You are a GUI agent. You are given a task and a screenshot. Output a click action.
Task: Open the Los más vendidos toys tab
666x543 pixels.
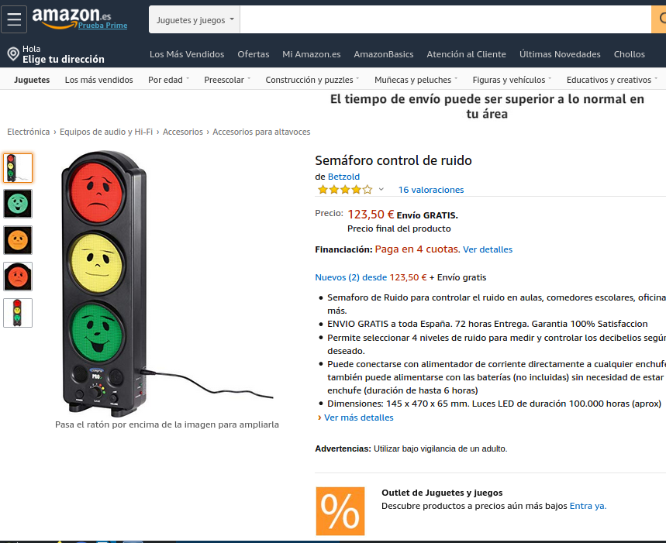click(x=98, y=80)
